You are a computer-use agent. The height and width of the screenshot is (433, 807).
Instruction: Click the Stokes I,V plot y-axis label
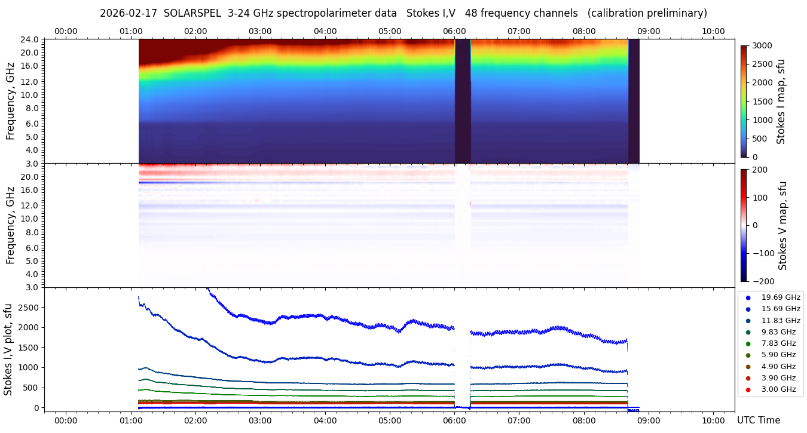click(8, 349)
